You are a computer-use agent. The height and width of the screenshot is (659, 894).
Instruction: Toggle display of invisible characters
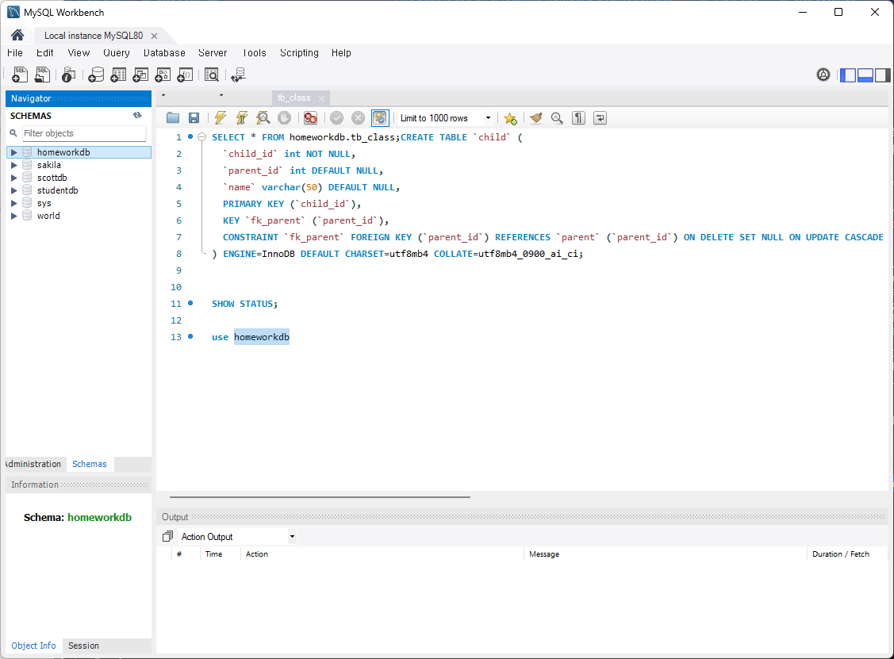[x=578, y=118]
